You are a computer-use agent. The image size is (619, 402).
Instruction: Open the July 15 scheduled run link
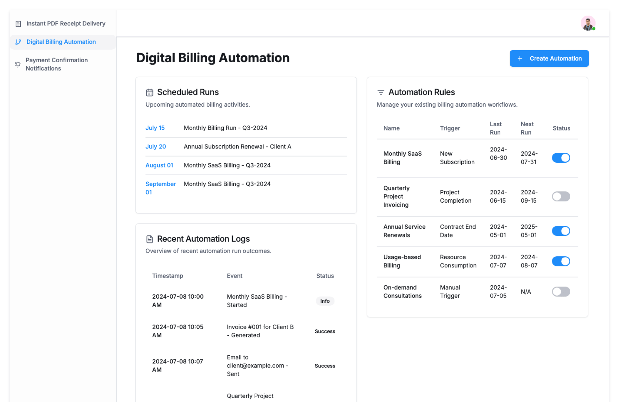click(155, 128)
